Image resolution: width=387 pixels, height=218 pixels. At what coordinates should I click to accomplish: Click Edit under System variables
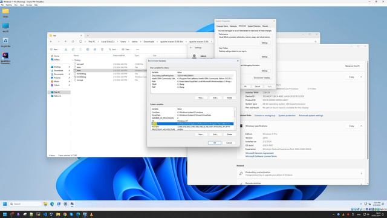[215, 134]
